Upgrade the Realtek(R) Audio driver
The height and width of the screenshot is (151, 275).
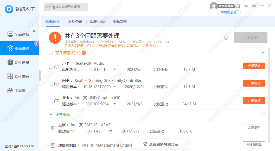[254, 66]
